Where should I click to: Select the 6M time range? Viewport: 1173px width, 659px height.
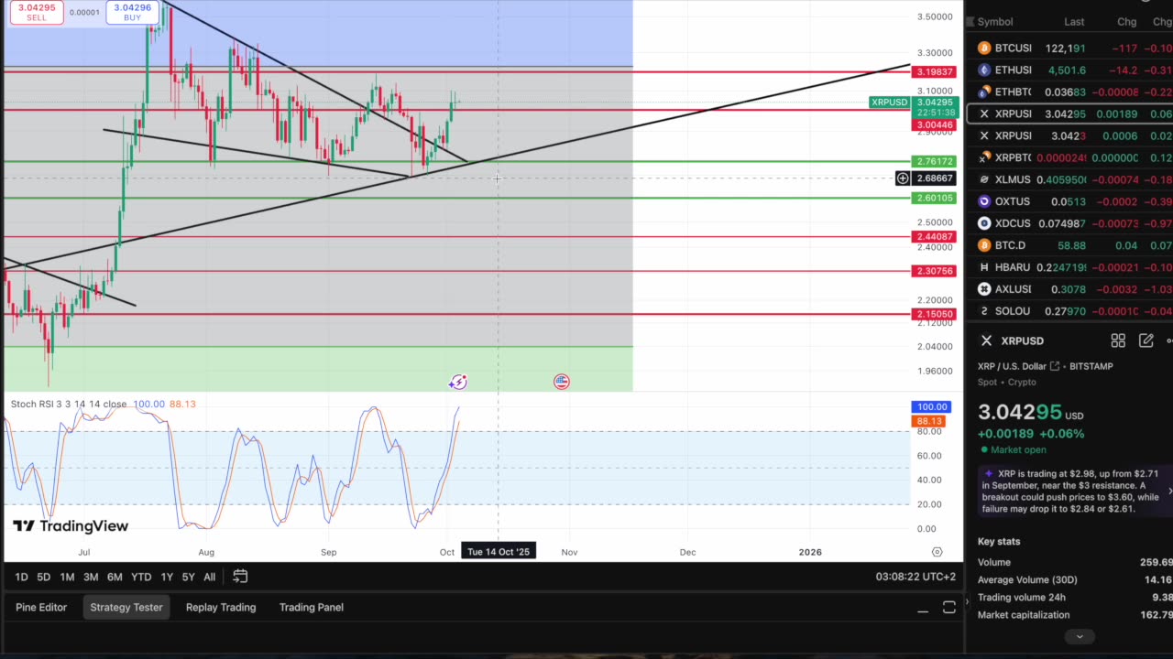point(115,577)
